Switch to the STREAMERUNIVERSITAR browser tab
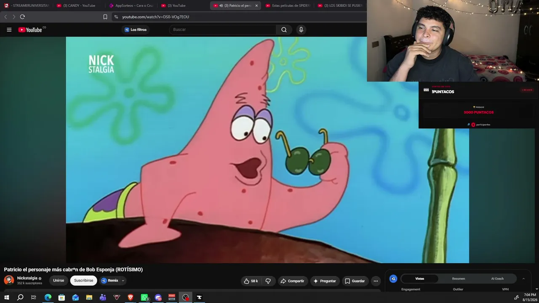Image resolution: width=539 pixels, height=303 pixels. (x=27, y=5)
